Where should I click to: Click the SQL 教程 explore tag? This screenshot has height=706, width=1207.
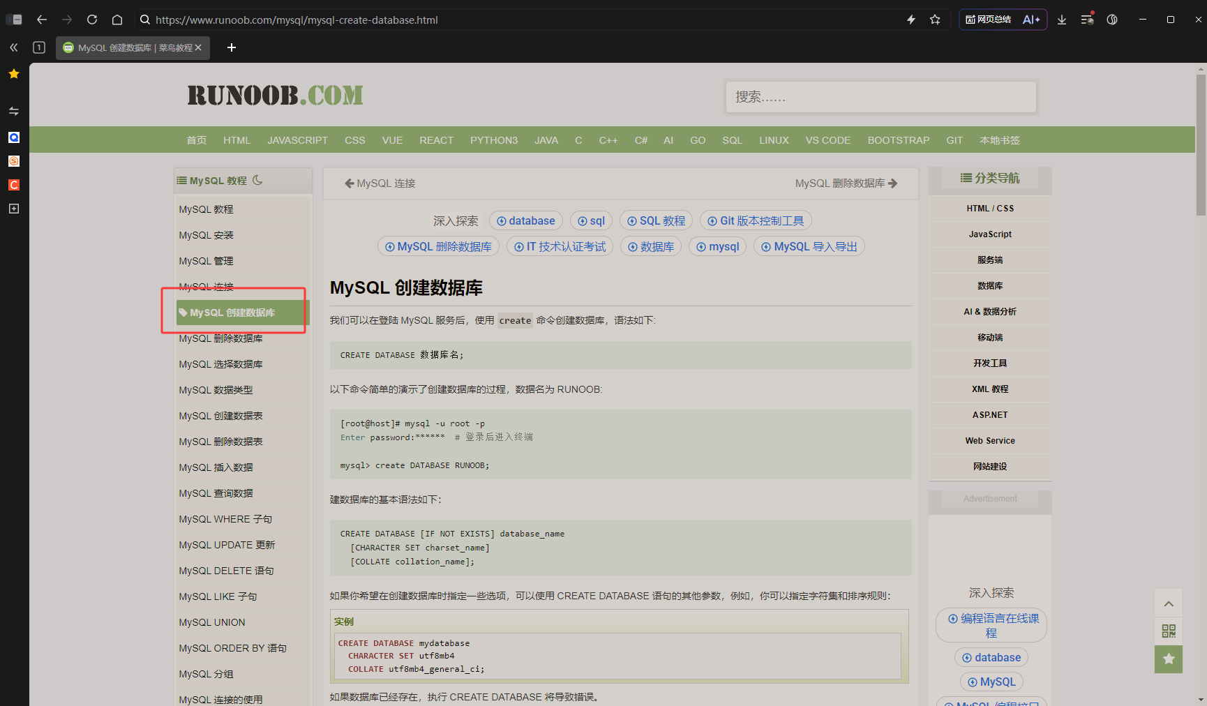point(656,221)
